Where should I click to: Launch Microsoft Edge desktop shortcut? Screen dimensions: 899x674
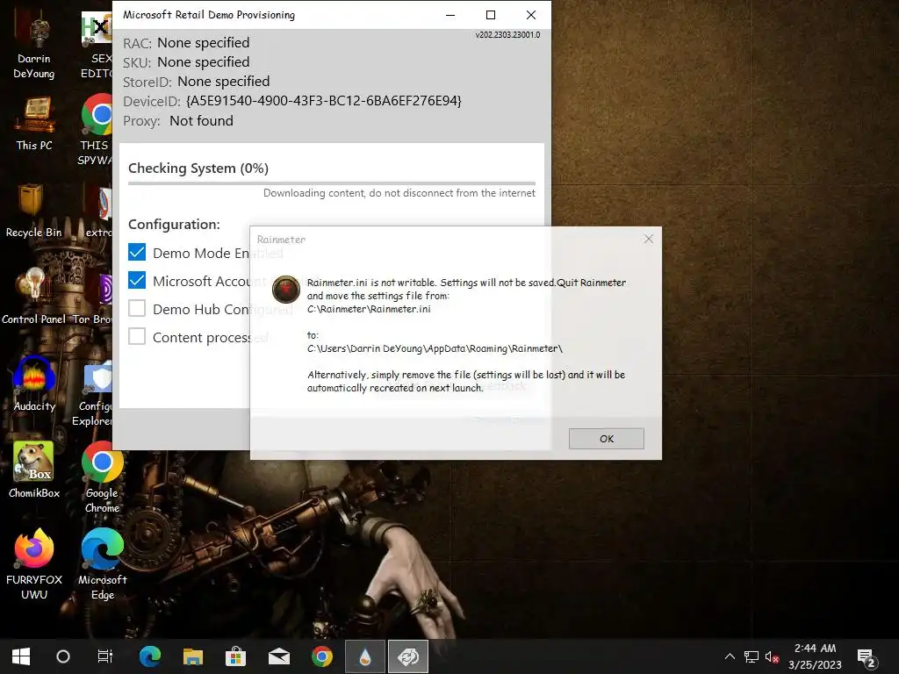[102, 563]
